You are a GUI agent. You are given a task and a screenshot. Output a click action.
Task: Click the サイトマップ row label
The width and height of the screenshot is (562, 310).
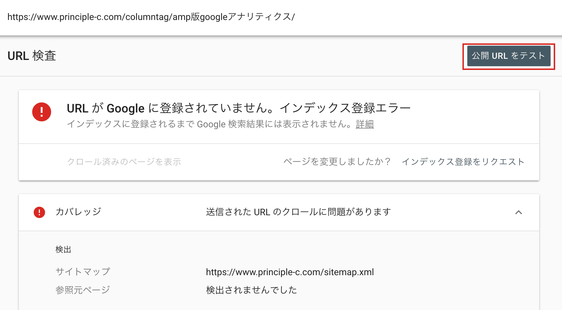[83, 271]
